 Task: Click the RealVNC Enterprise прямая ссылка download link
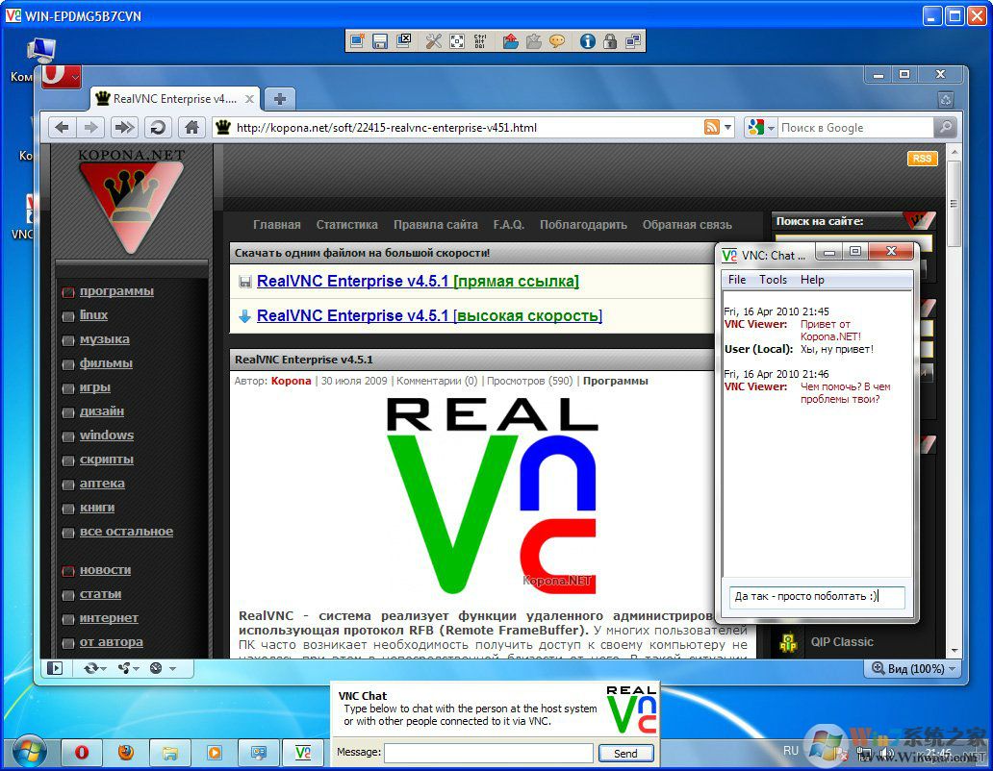coord(416,281)
